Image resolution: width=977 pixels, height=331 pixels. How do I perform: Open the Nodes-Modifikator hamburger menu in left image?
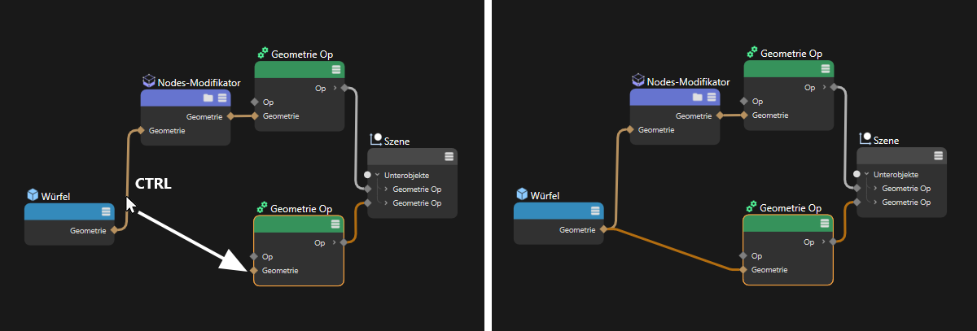coord(222,98)
